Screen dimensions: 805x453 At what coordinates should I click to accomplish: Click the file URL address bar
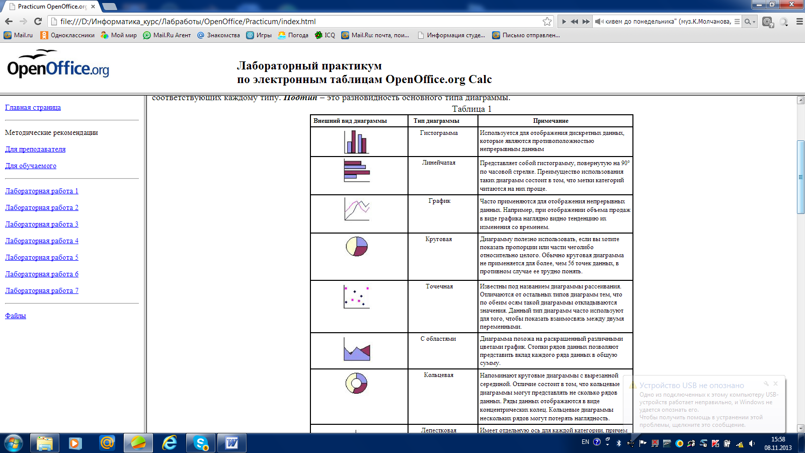[300, 21]
